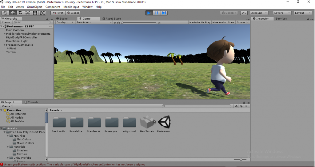Screen dimensions: 315x167
Task: Select All Prefabs favorite
Action: 17,121
